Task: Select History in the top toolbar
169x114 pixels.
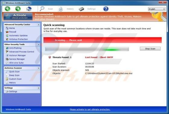Action: 70,9
